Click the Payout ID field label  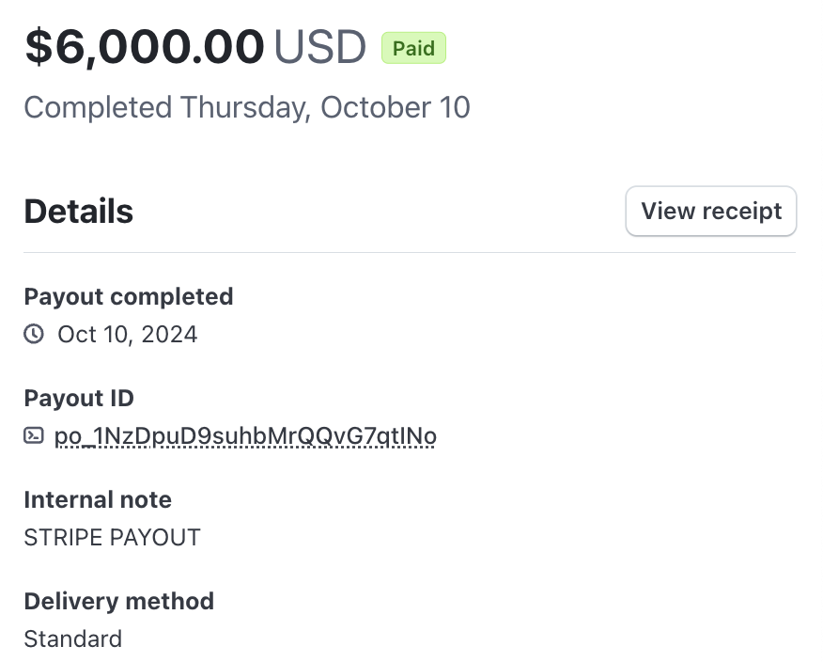click(79, 399)
